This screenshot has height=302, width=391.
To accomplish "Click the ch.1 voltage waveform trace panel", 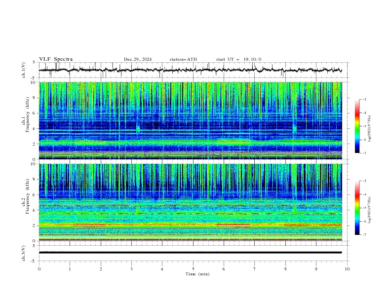I will [x=194, y=70].
